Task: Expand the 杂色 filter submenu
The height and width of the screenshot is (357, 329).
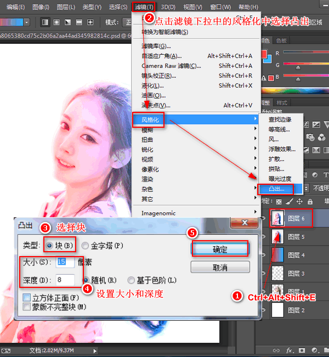Action: pyautogui.click(x=196, y=189)
